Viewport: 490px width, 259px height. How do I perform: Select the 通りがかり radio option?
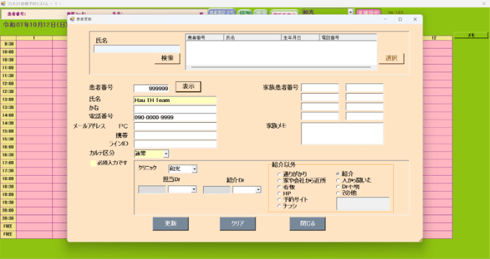coord(279,174)
